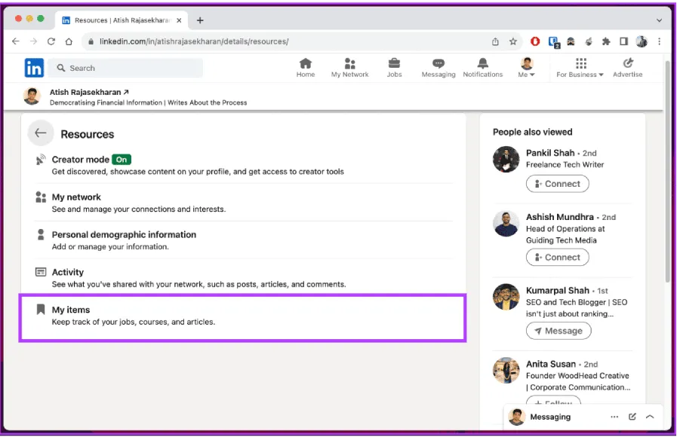The height and width of the screenshot is (437, 677).
Task: Open a new browser tab
Action: coord(200,20)
